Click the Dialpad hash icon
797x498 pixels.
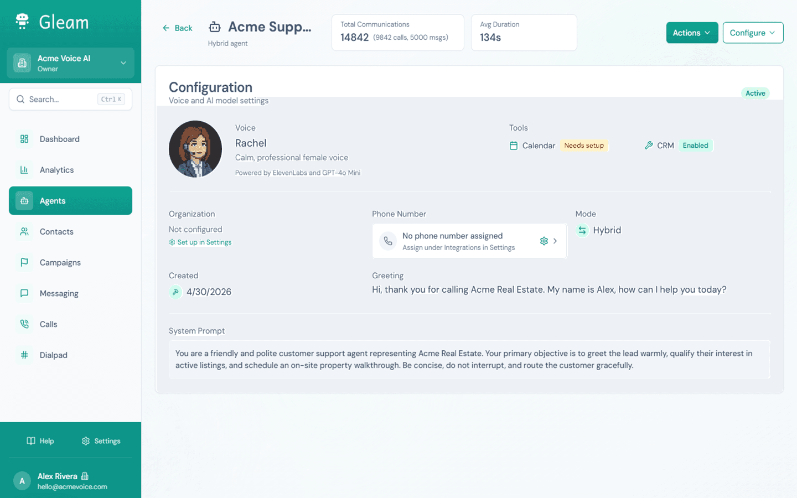(x=24, y=355)
